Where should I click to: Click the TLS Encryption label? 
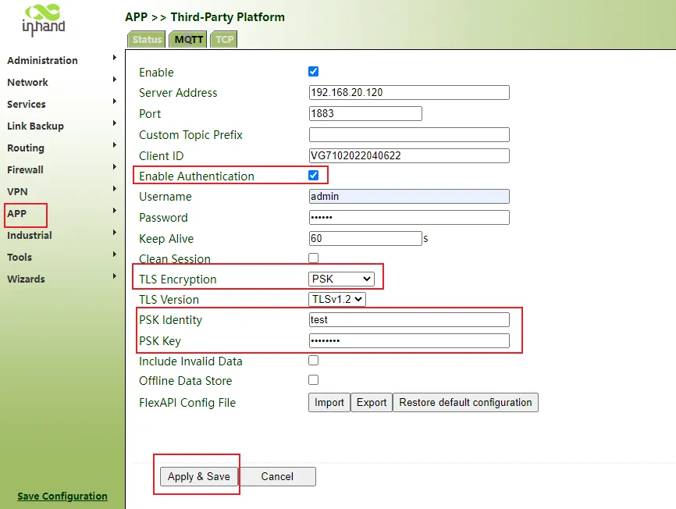coord(178,279)
